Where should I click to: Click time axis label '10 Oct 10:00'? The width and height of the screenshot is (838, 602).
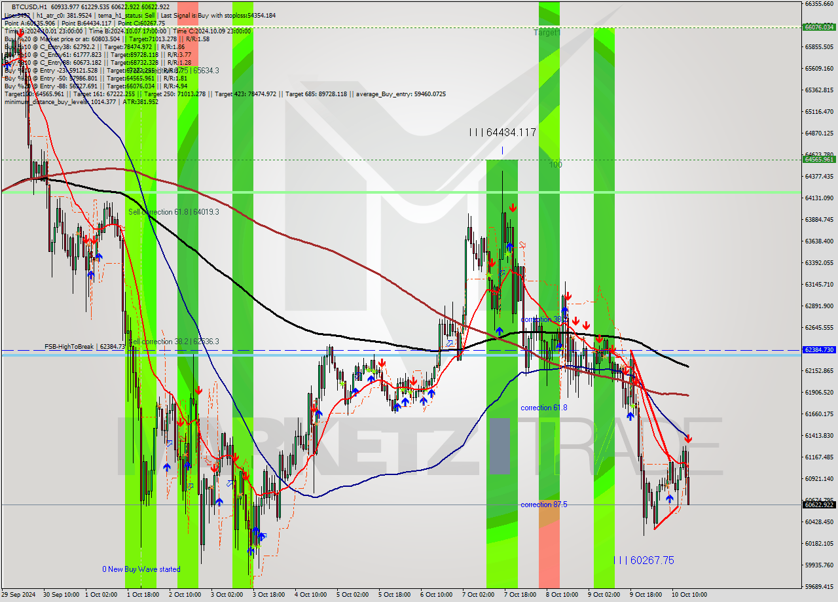(x=689, y=595)
